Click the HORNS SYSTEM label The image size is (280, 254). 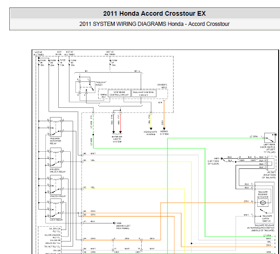tap(164, 133)
